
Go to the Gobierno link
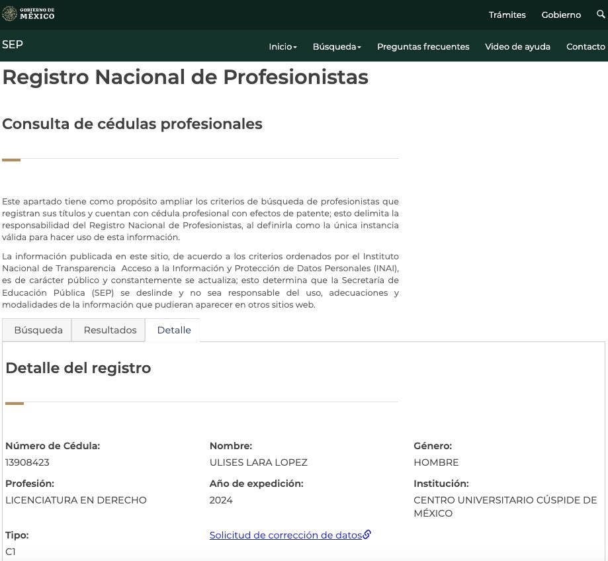point(561,15)
